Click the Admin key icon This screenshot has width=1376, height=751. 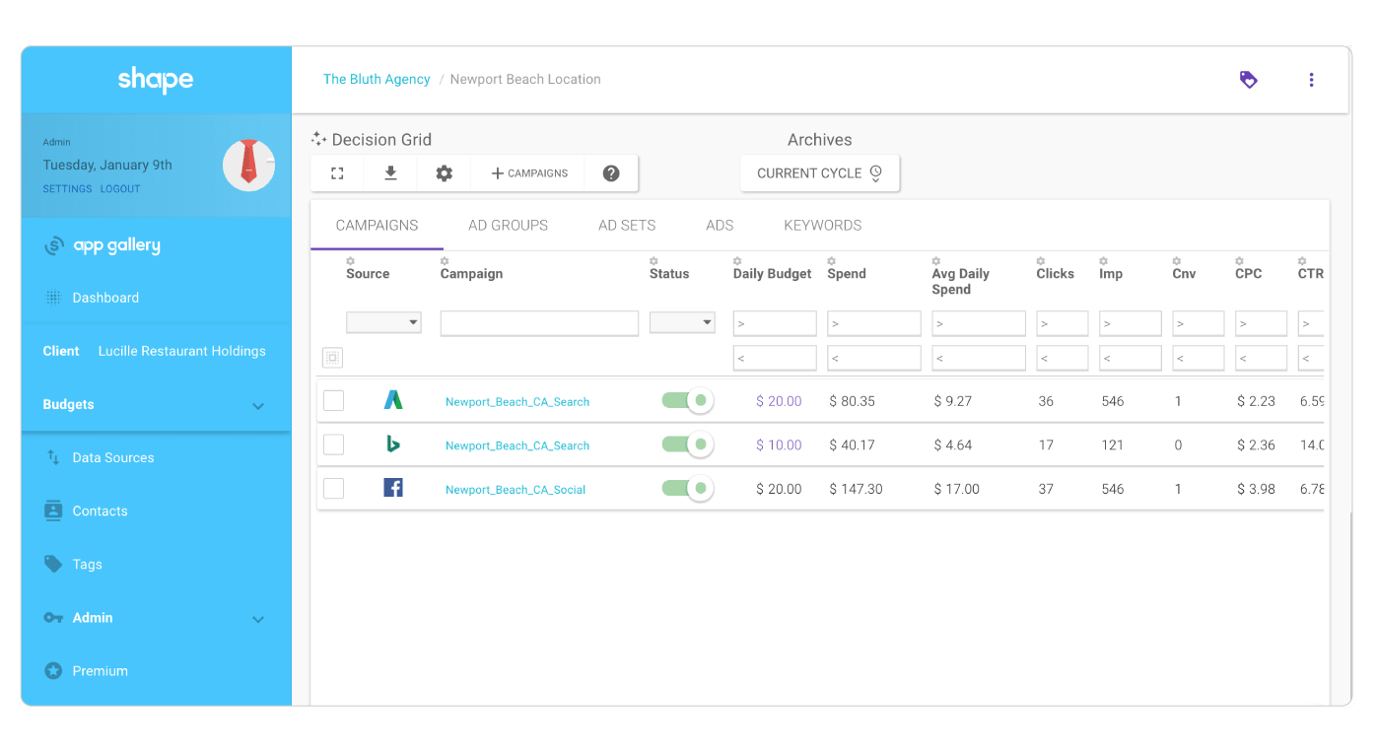coord(53,618)
